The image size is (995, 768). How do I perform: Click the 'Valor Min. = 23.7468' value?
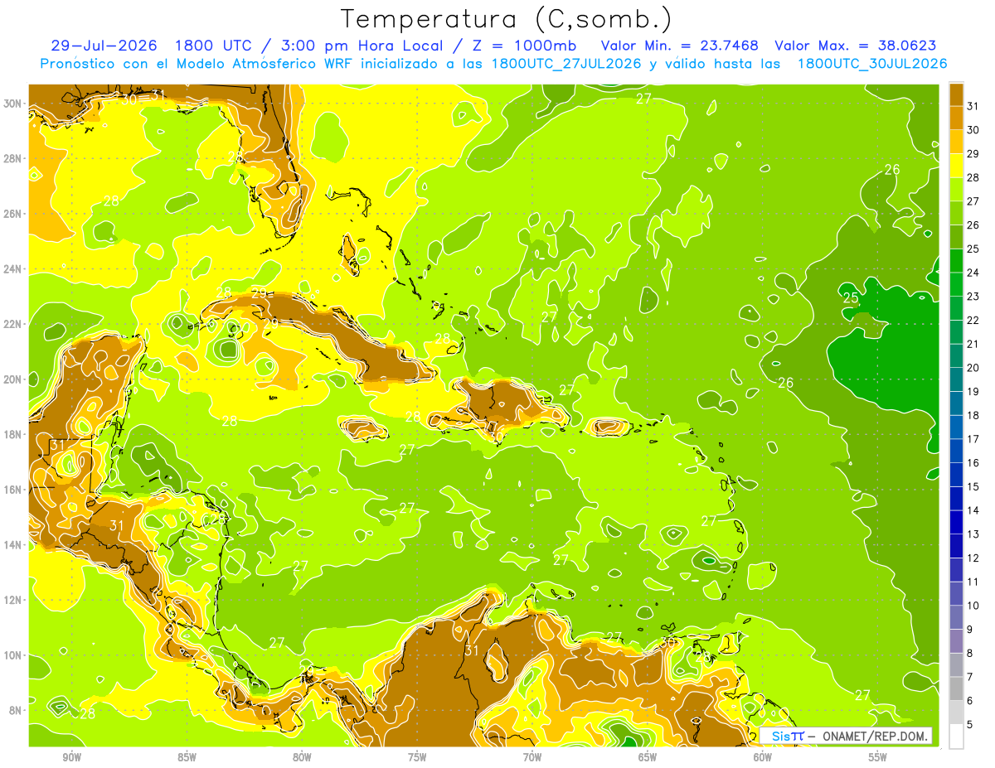[679, 46]
